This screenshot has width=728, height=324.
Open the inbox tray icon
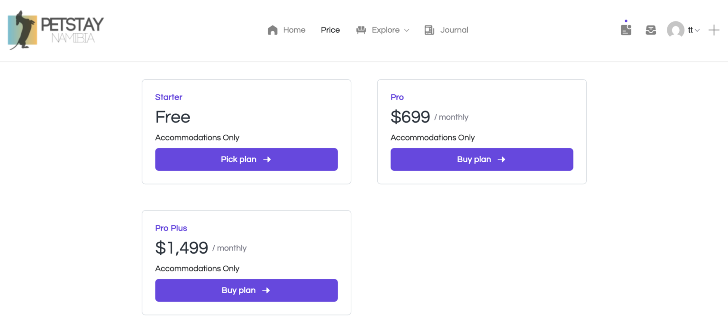[x=651, y=30]
